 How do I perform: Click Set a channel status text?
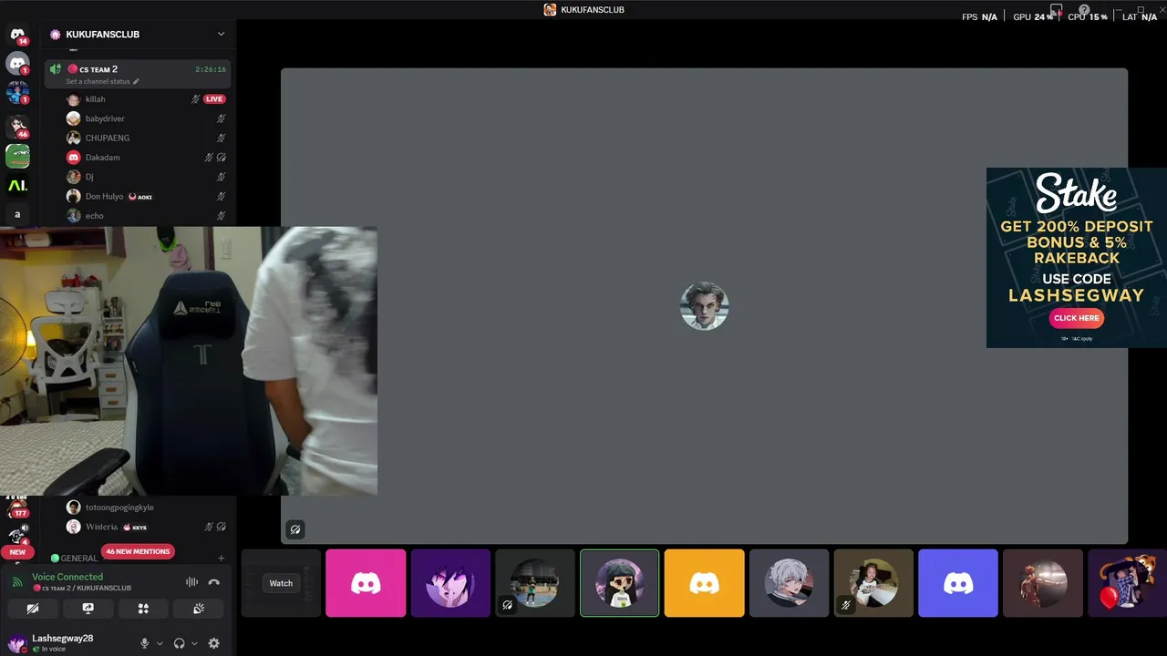point(98,82)
